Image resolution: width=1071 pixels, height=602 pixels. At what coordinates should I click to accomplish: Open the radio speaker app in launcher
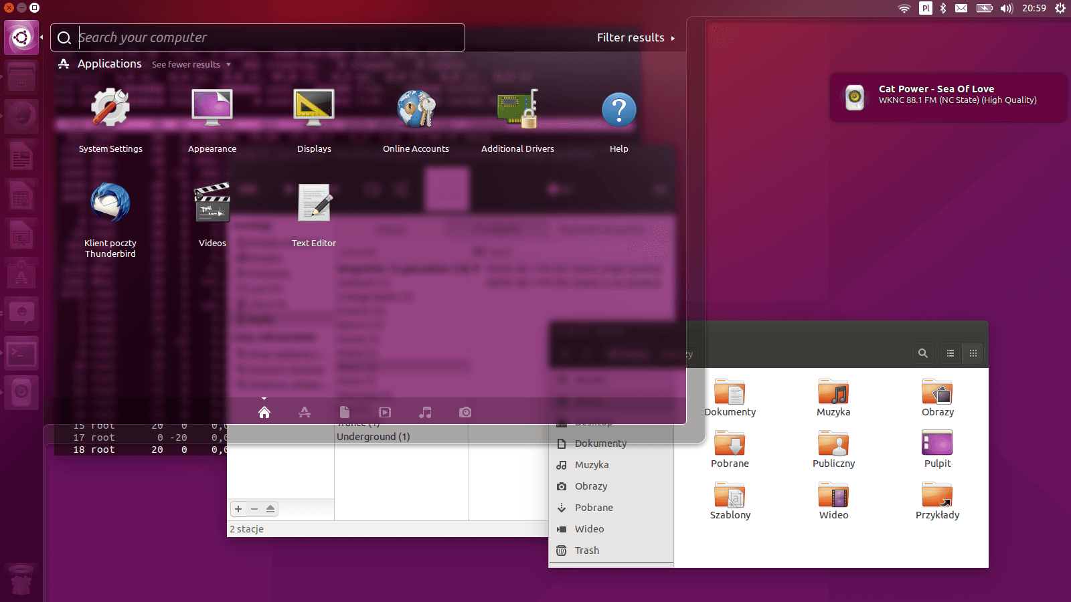coord(21,392)
